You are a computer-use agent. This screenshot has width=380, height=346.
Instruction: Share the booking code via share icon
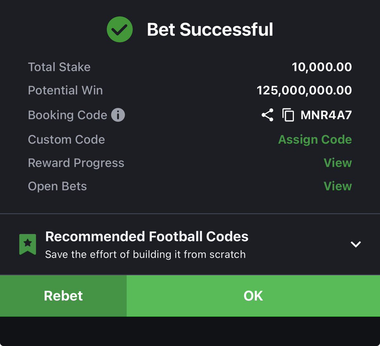pyautogui.click(x=268, y=115)
